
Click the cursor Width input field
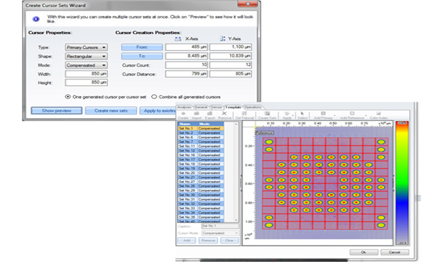[86, 74]
